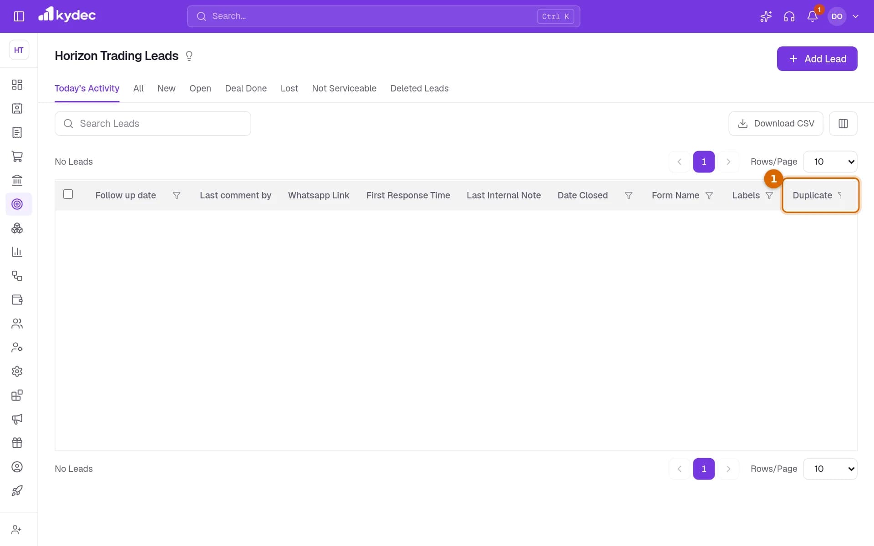Screen dimensions: 874x546
Task: Open user account menu chevron
Action: (855, 16)
